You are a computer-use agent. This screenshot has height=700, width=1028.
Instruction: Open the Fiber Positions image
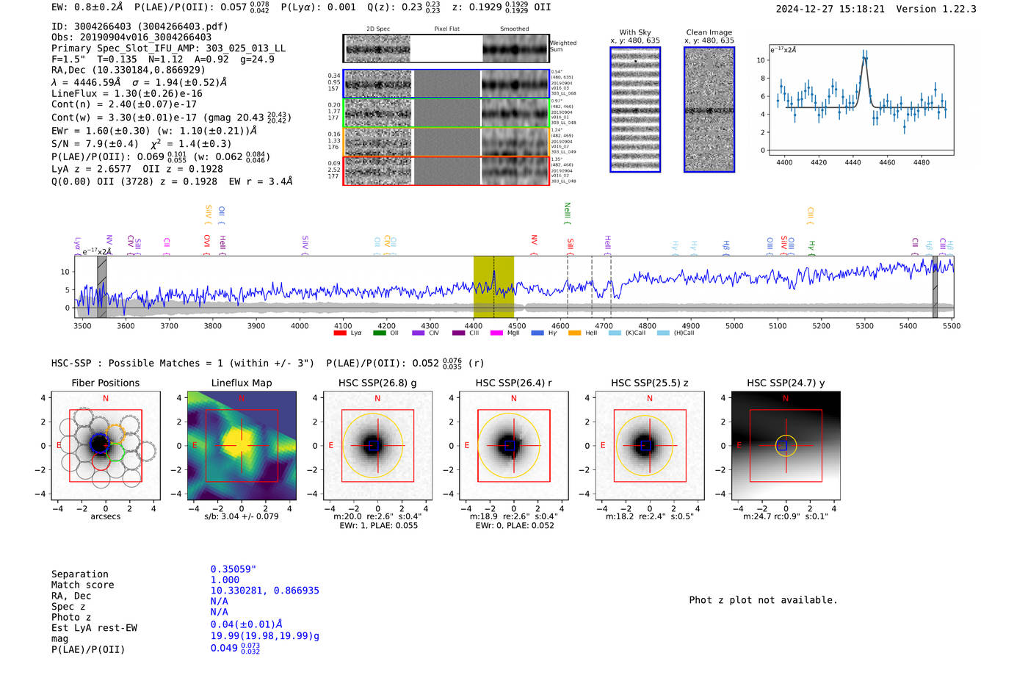[x=105, y=446]
